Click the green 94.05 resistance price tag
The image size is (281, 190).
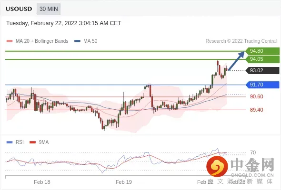(262, 59)
